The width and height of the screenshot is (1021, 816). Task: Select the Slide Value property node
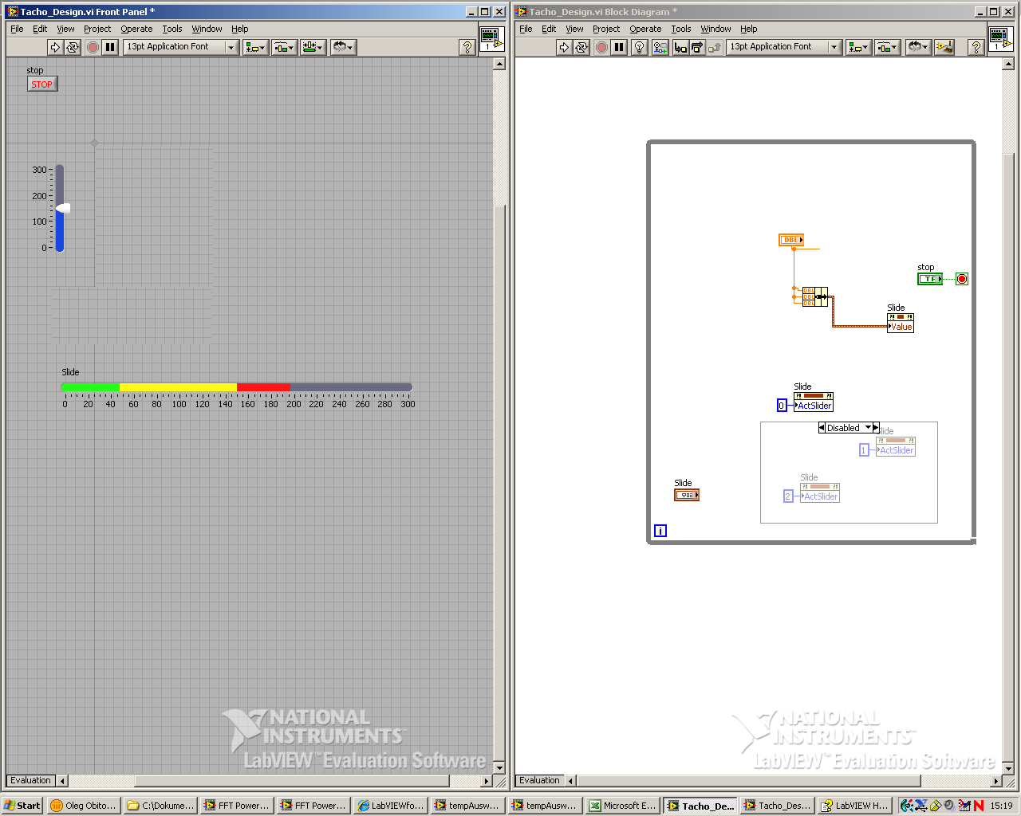coord(901,322)
